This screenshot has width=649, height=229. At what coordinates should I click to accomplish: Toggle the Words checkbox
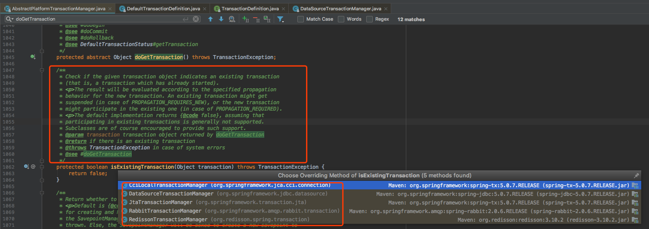pos(341,19)
